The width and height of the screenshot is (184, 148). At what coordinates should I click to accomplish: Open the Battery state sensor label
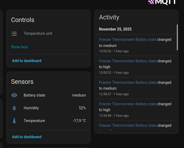pos(34,95)
